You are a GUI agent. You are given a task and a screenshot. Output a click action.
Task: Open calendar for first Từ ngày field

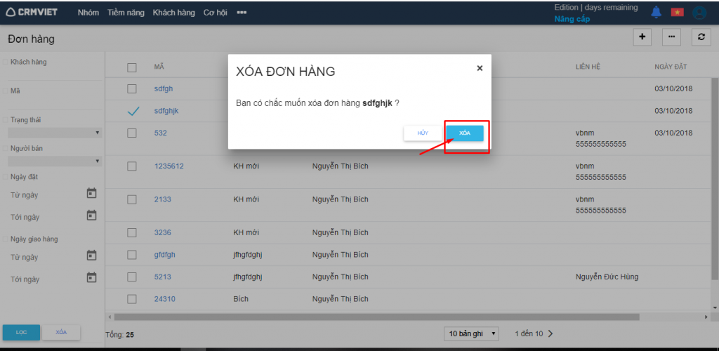91,193
